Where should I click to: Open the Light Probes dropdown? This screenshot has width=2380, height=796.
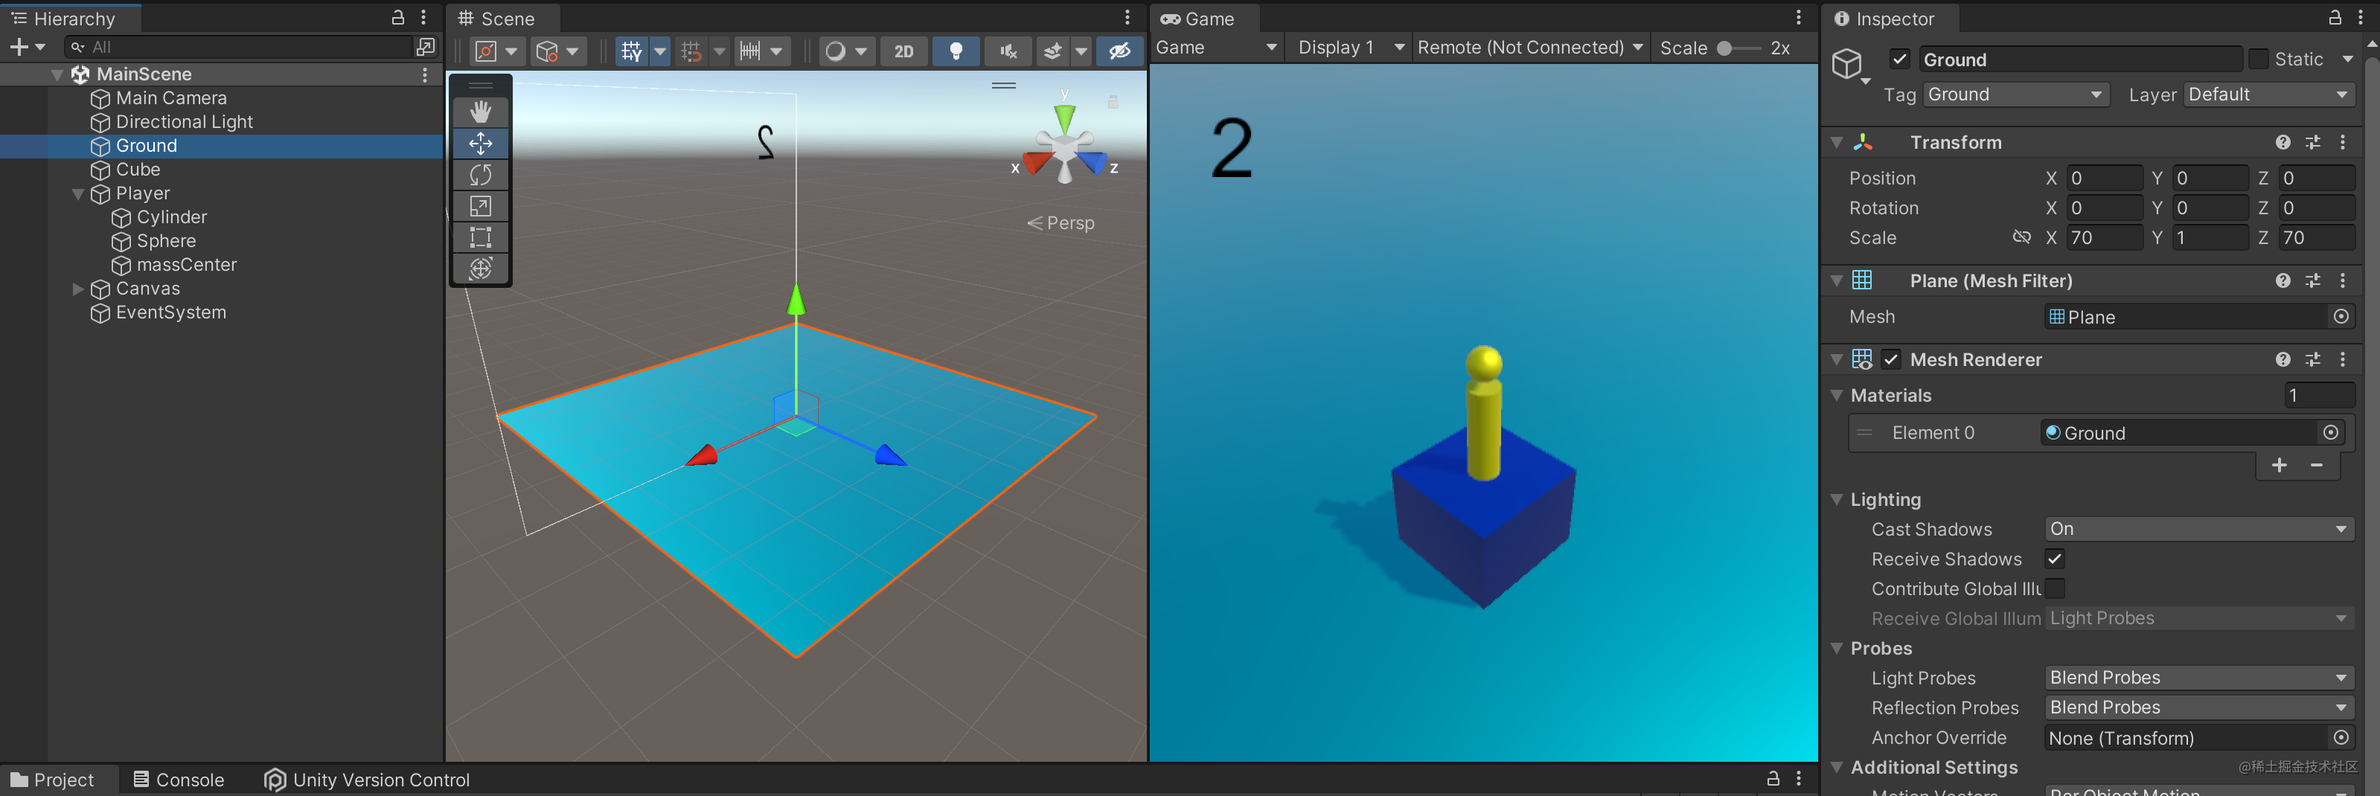coord(2198,677)
